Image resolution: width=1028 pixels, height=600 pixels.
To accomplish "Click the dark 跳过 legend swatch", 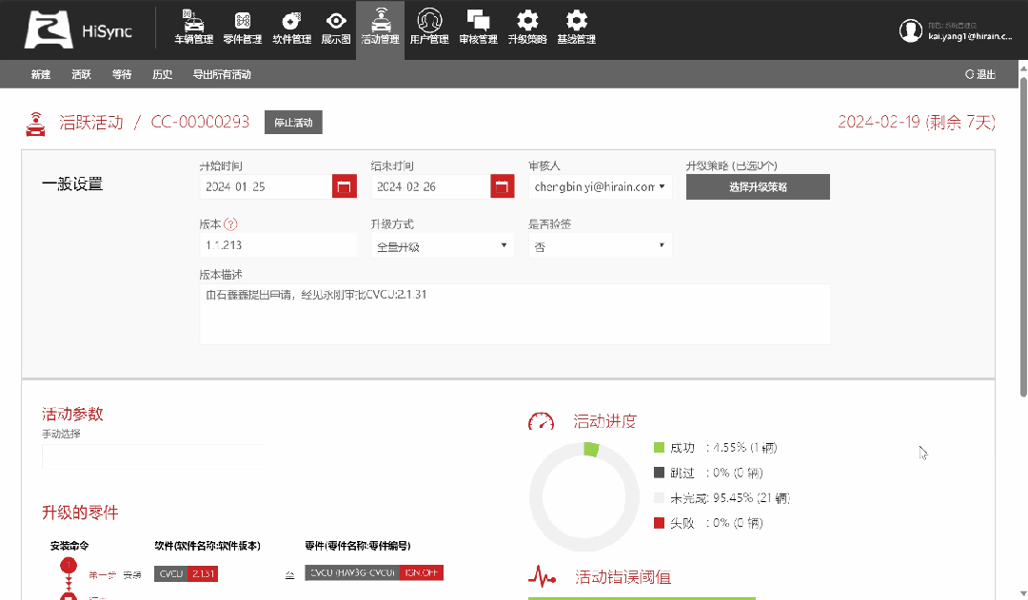I will pos(660,473).
